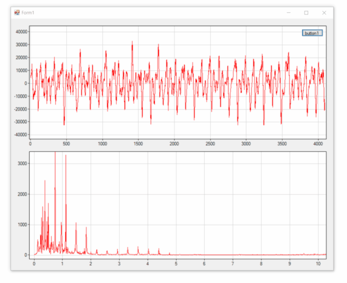Click the -40000 label on top chart

[21, 135]
